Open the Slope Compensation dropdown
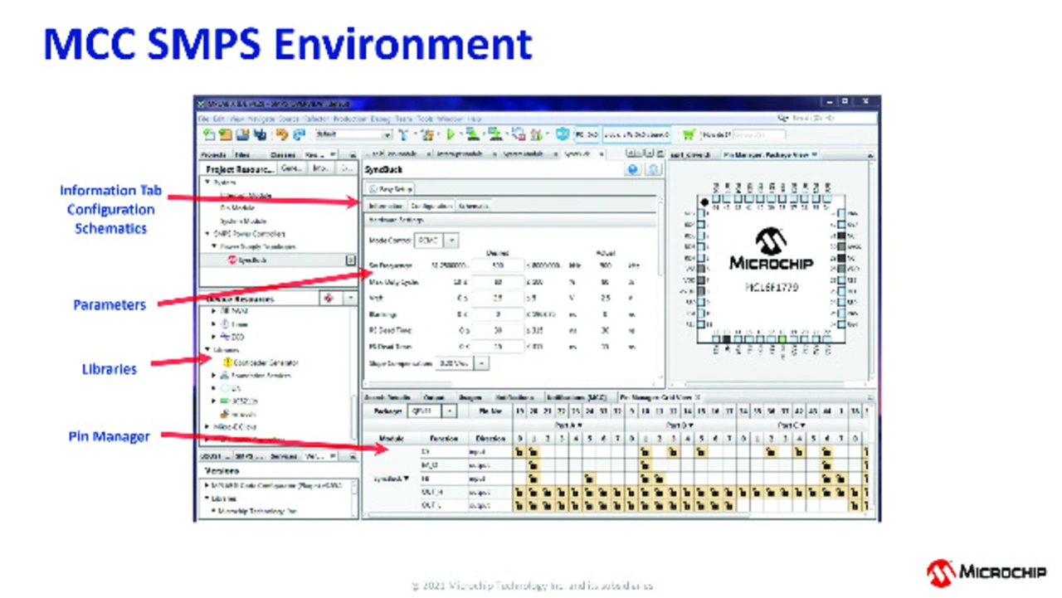The height and width of the screenshot is (598, 1062). pos(481,363)
